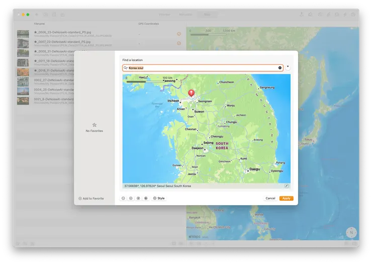Click the Cheonan label on the map

(191, 129)
